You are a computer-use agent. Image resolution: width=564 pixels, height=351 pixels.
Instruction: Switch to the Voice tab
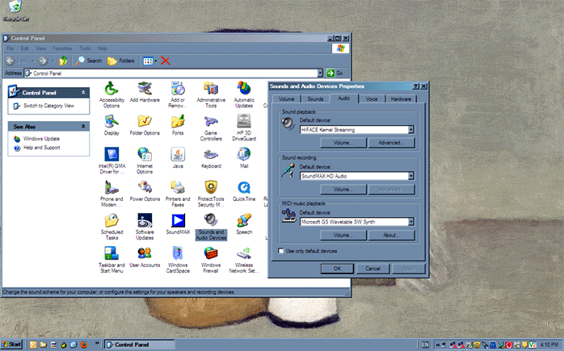coord(372,98)
